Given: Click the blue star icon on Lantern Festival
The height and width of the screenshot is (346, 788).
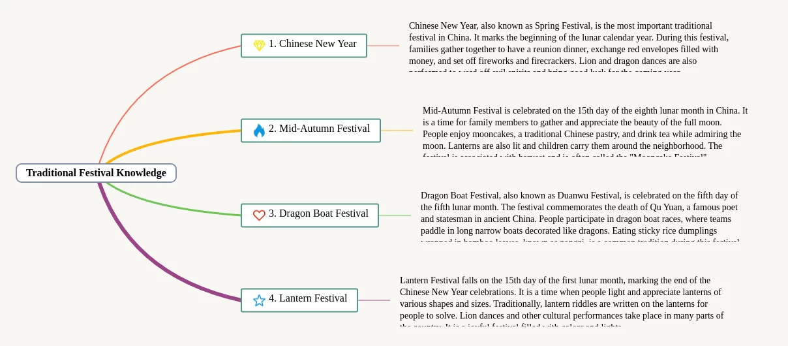Looking at the screenshot, I should (x=259, y=300).
